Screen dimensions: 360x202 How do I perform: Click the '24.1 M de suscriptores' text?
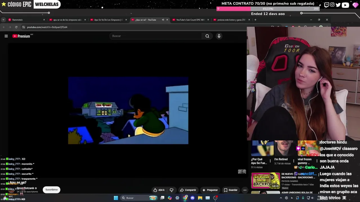[x=27, y=192]
